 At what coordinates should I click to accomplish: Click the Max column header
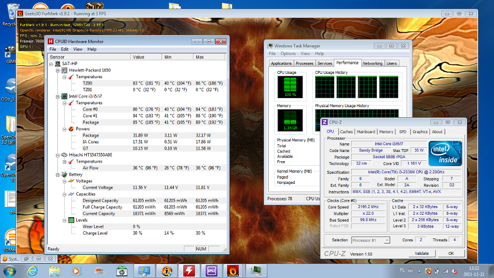209,57
